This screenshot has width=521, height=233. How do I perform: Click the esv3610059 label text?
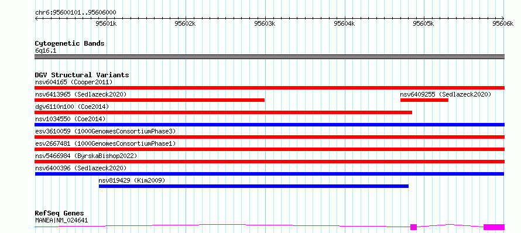click(105, 131)
